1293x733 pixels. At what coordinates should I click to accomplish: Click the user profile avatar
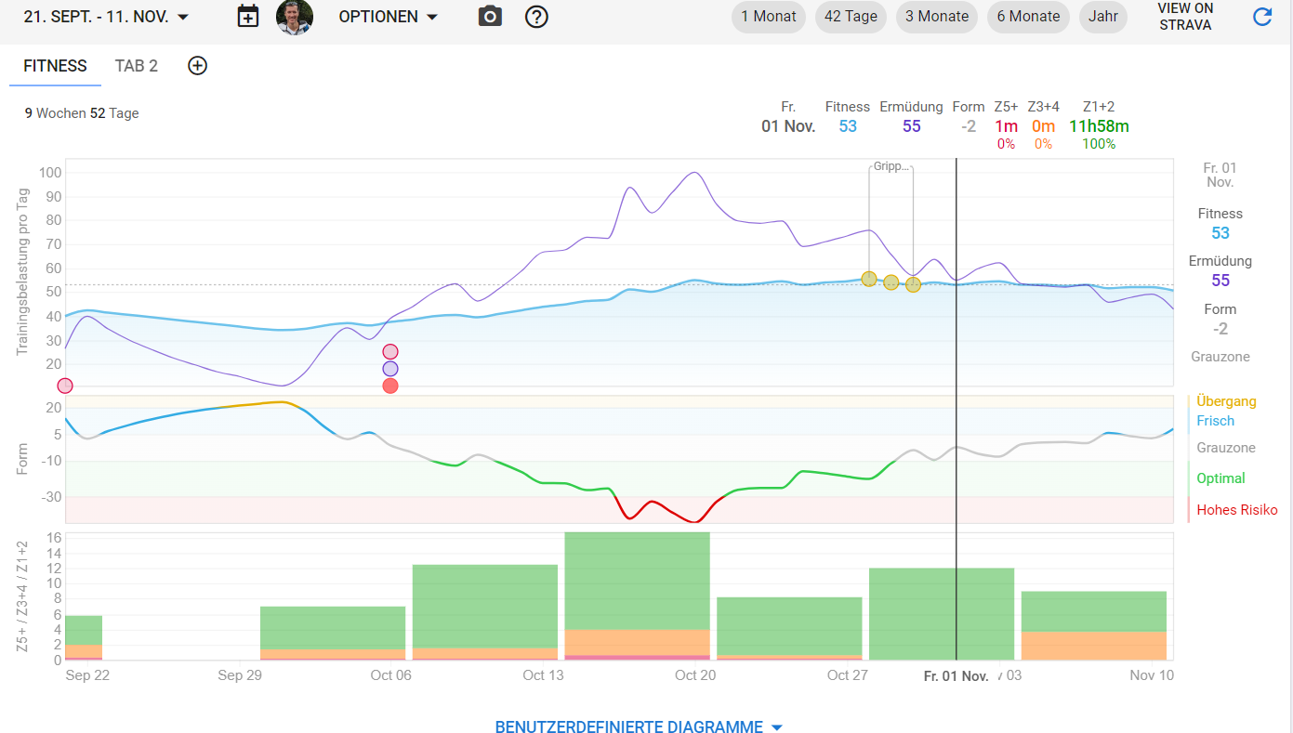pyautogui.click(x=295, y=17)
